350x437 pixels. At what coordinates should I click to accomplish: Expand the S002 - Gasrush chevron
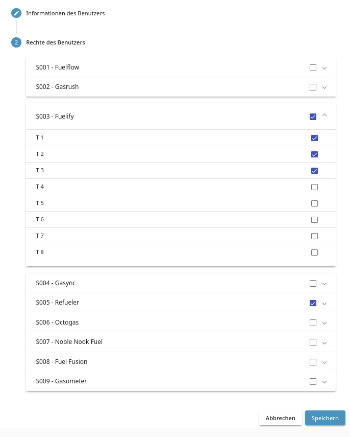(x=324, y=87)
